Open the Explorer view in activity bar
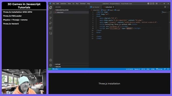This screenshot has height=96, width=172. click(x=51, y=7)
